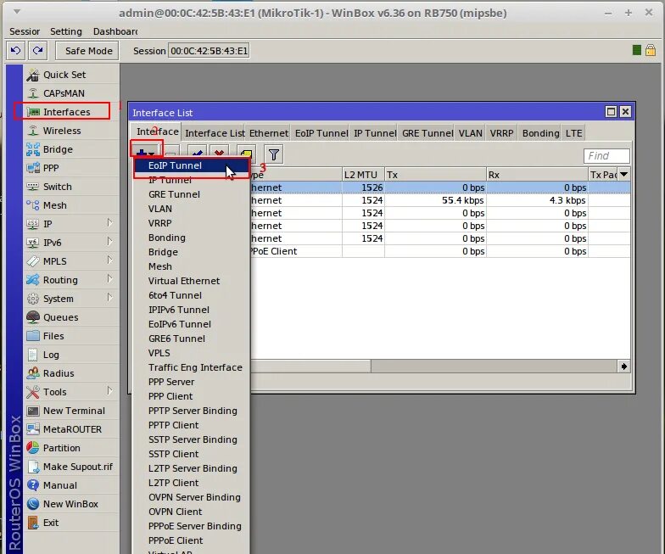This screenshot has height=554, width=665.
Task: Click the padlock icon
Action: tap(651, 51)
